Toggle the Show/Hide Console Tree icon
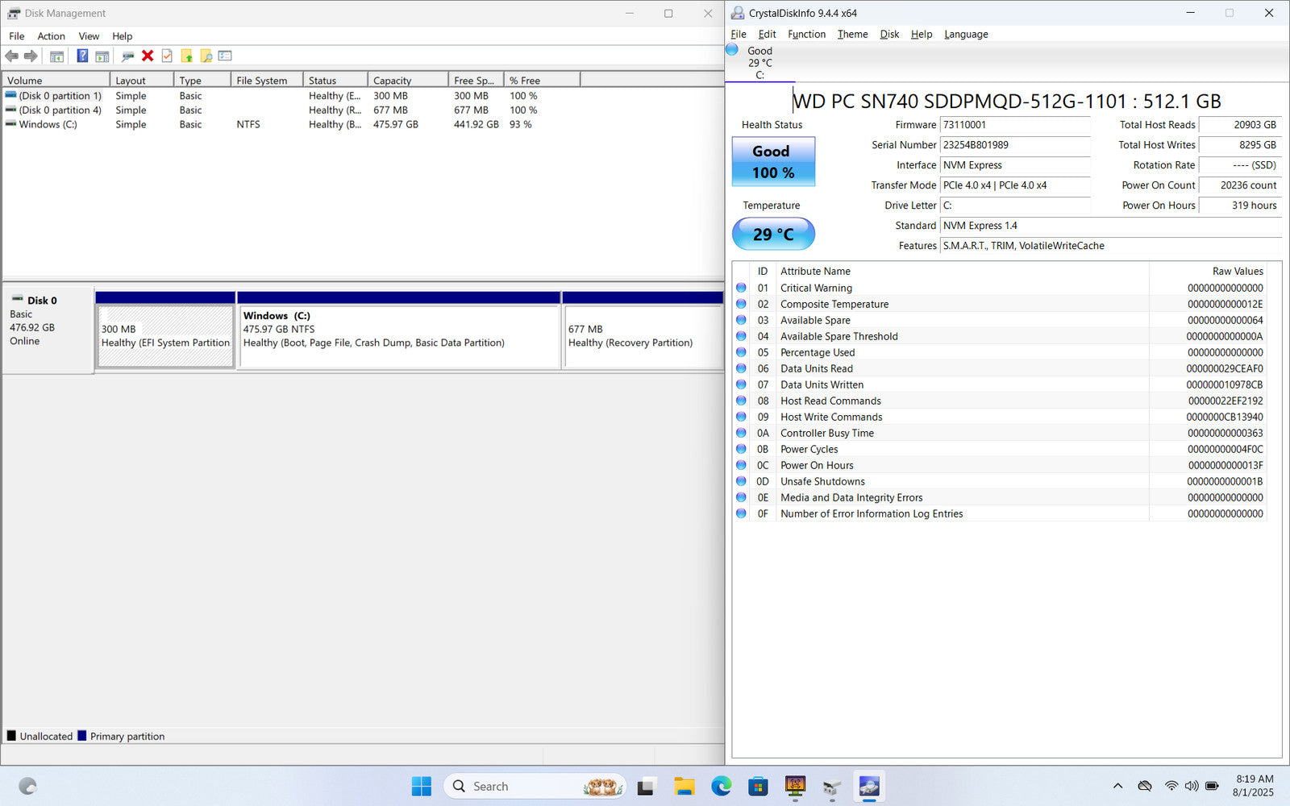This screenshot has height=806, width=1290. (56, 56)
